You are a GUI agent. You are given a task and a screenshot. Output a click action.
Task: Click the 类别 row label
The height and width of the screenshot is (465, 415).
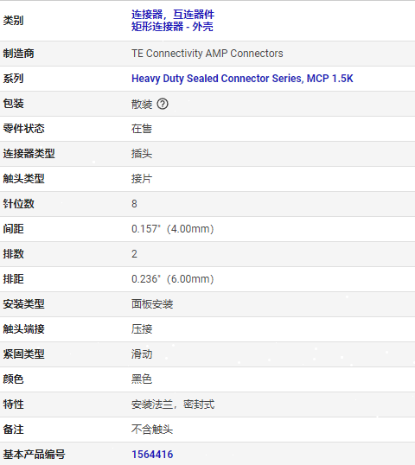13,21
